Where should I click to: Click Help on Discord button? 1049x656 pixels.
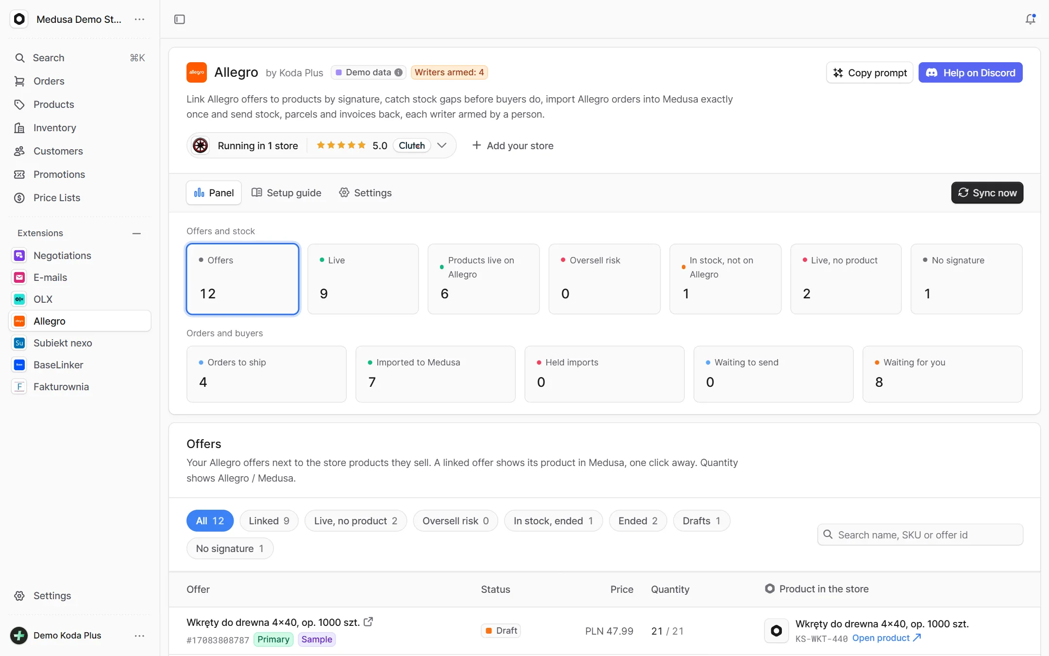970,73
